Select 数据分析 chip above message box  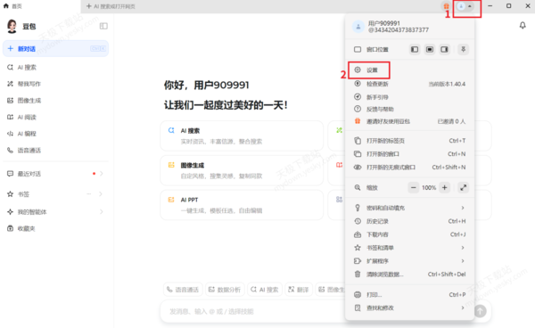[225, 290]
